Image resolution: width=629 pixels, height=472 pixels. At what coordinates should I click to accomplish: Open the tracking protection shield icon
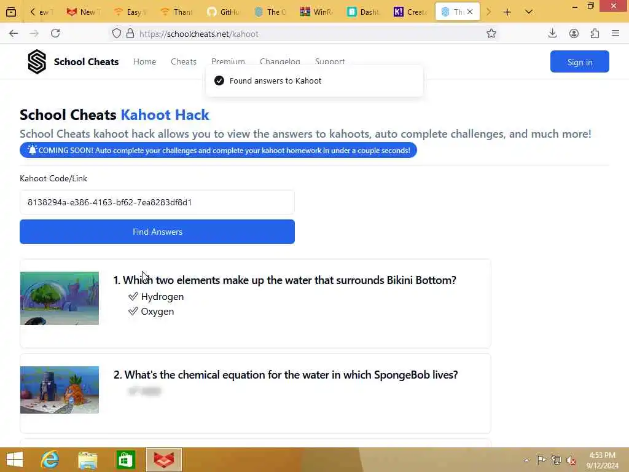(116, 34)
